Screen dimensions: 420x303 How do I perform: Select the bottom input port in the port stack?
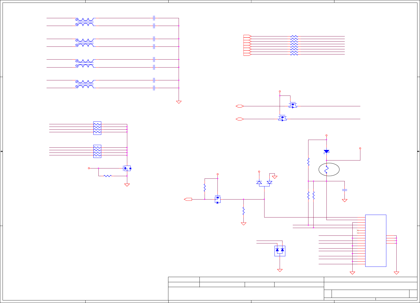pyautogui.click(x=247, y=54)
